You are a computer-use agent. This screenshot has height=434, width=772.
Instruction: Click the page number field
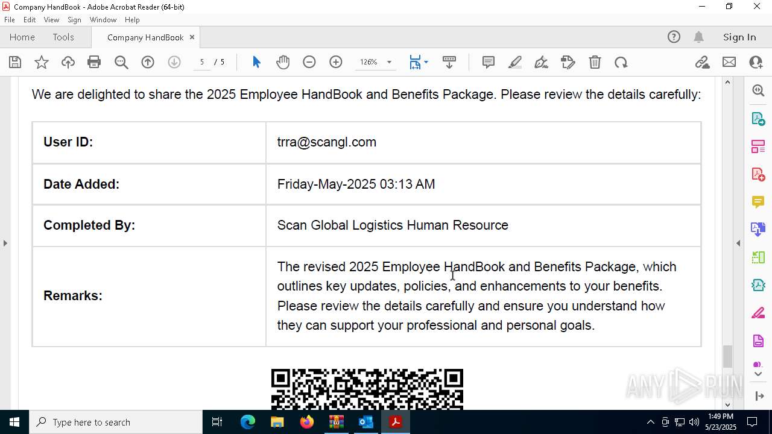202,62
